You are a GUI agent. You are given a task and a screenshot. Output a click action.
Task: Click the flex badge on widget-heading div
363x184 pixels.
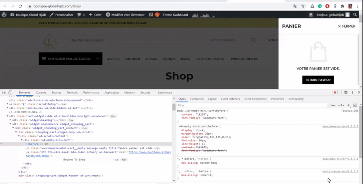[x=71, y=120]
